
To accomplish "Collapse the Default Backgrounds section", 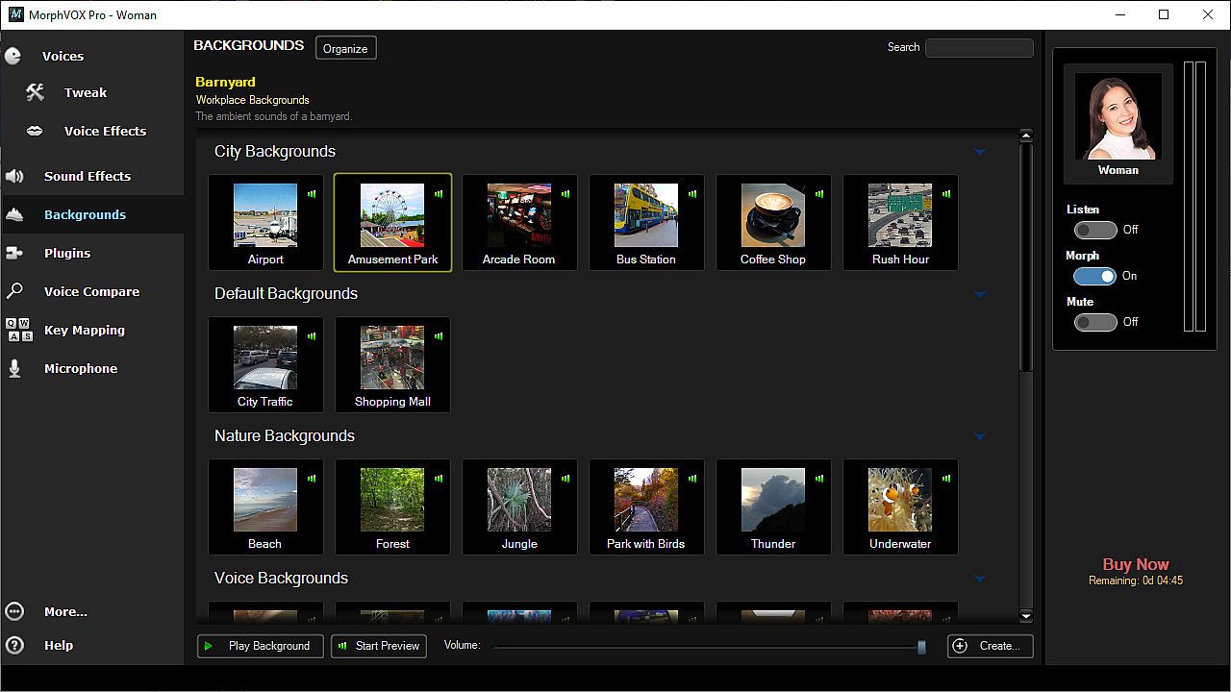I will (980, 294).
